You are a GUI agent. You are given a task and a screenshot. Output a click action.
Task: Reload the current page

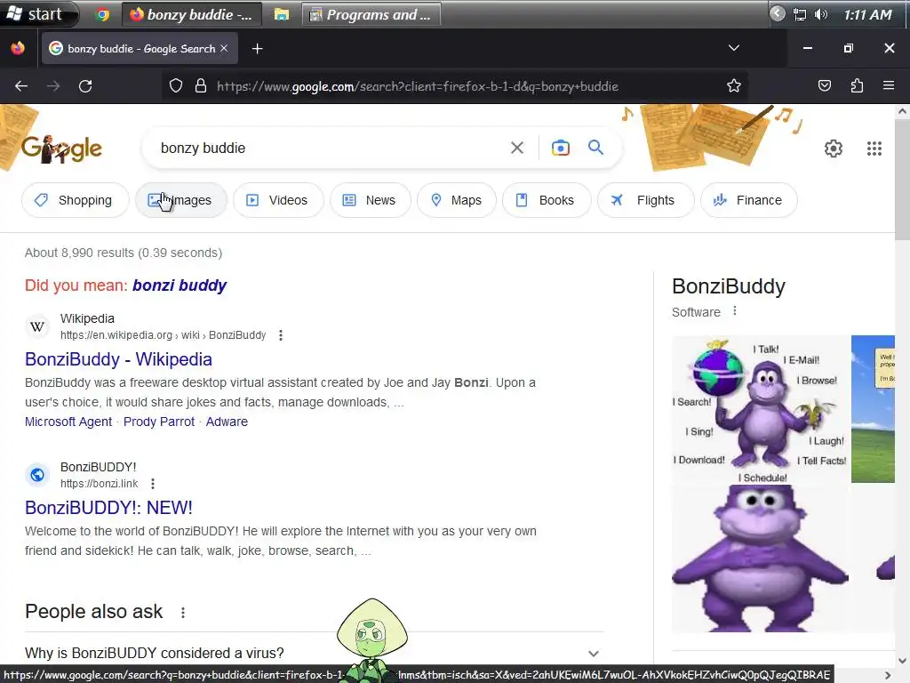[85, 86]
